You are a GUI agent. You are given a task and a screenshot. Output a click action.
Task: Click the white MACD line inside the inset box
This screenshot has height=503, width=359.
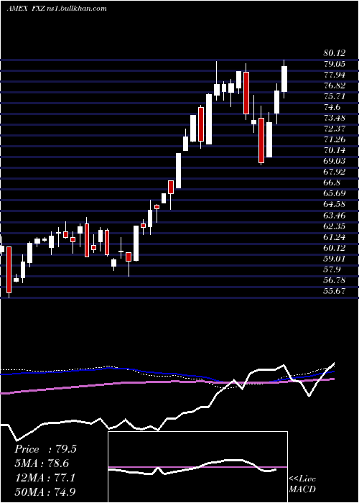pyautogui.click(x=192, y=467)
